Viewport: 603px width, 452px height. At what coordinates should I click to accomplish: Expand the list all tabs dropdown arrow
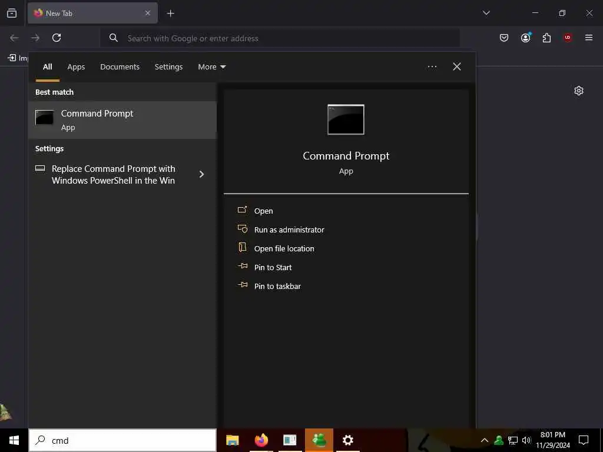coord(486,13)
